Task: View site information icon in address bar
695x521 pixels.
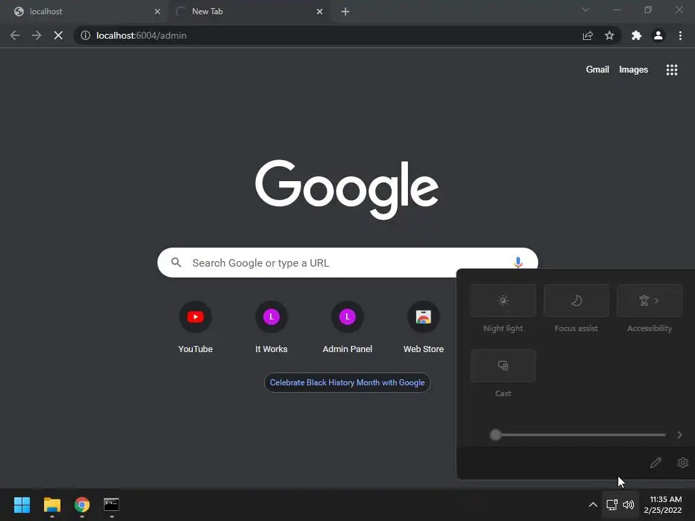Action: pos(86,35)
